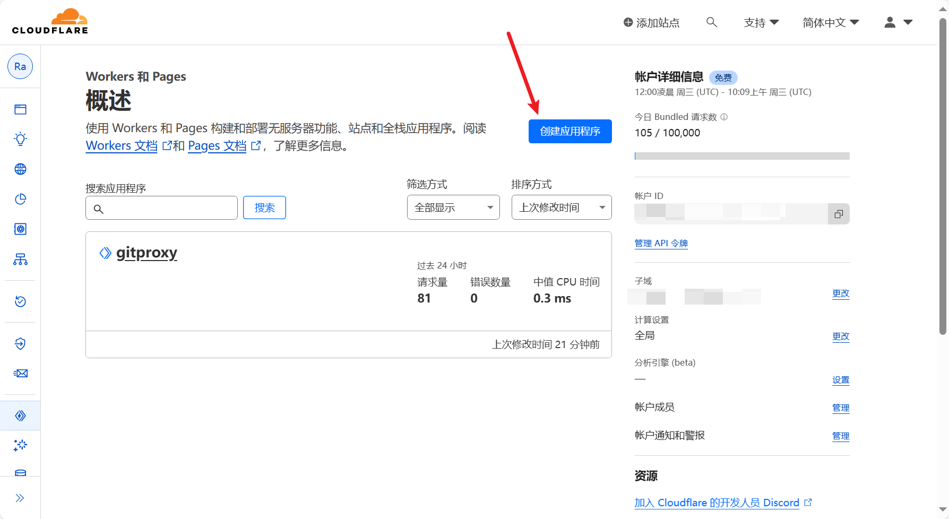Image resolution: width=949 pixels, height=519 pixels.
Task: Open the globe icon in sidebar
Action: pos(20,169)
